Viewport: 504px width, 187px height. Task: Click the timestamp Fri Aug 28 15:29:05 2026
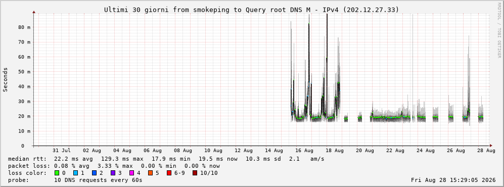[x=453, y=180]
